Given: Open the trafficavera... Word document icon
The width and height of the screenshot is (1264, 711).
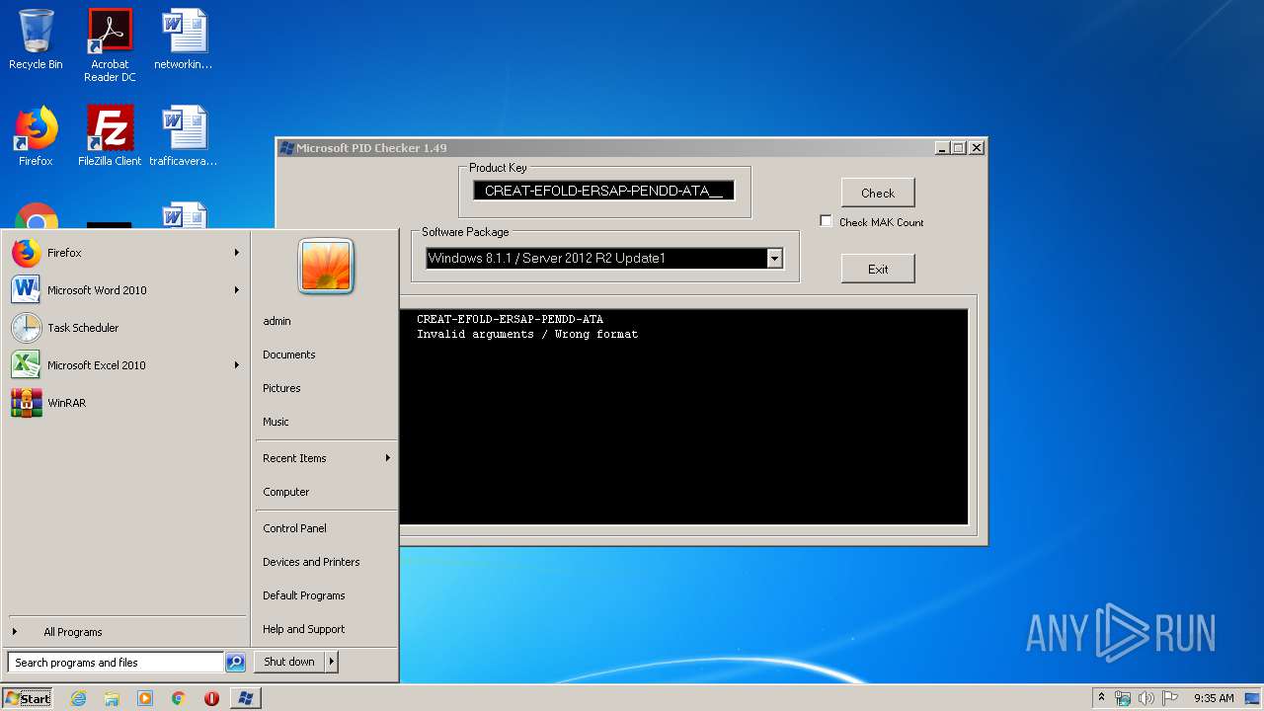Looking at the screenshot, I should tap(184, 136).
